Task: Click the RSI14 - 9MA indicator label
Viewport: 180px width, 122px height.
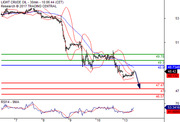Action: click(x=10, y=102)
